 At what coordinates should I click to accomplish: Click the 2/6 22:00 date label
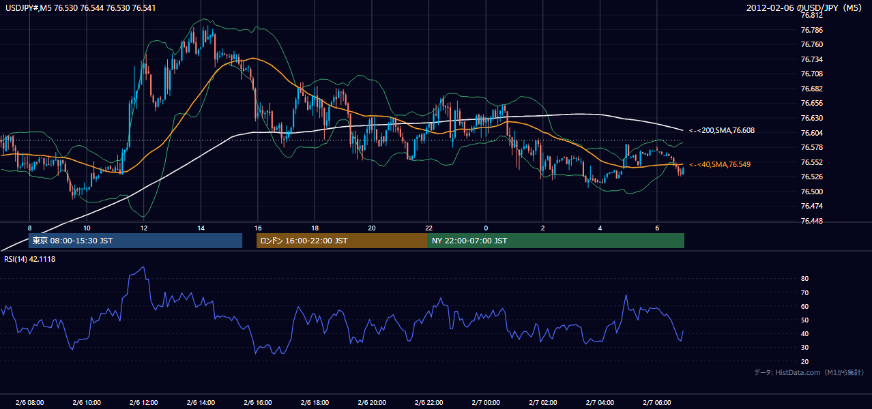(428, 402)
